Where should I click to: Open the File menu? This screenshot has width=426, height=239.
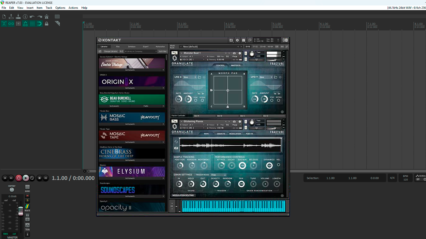(4, 8)
